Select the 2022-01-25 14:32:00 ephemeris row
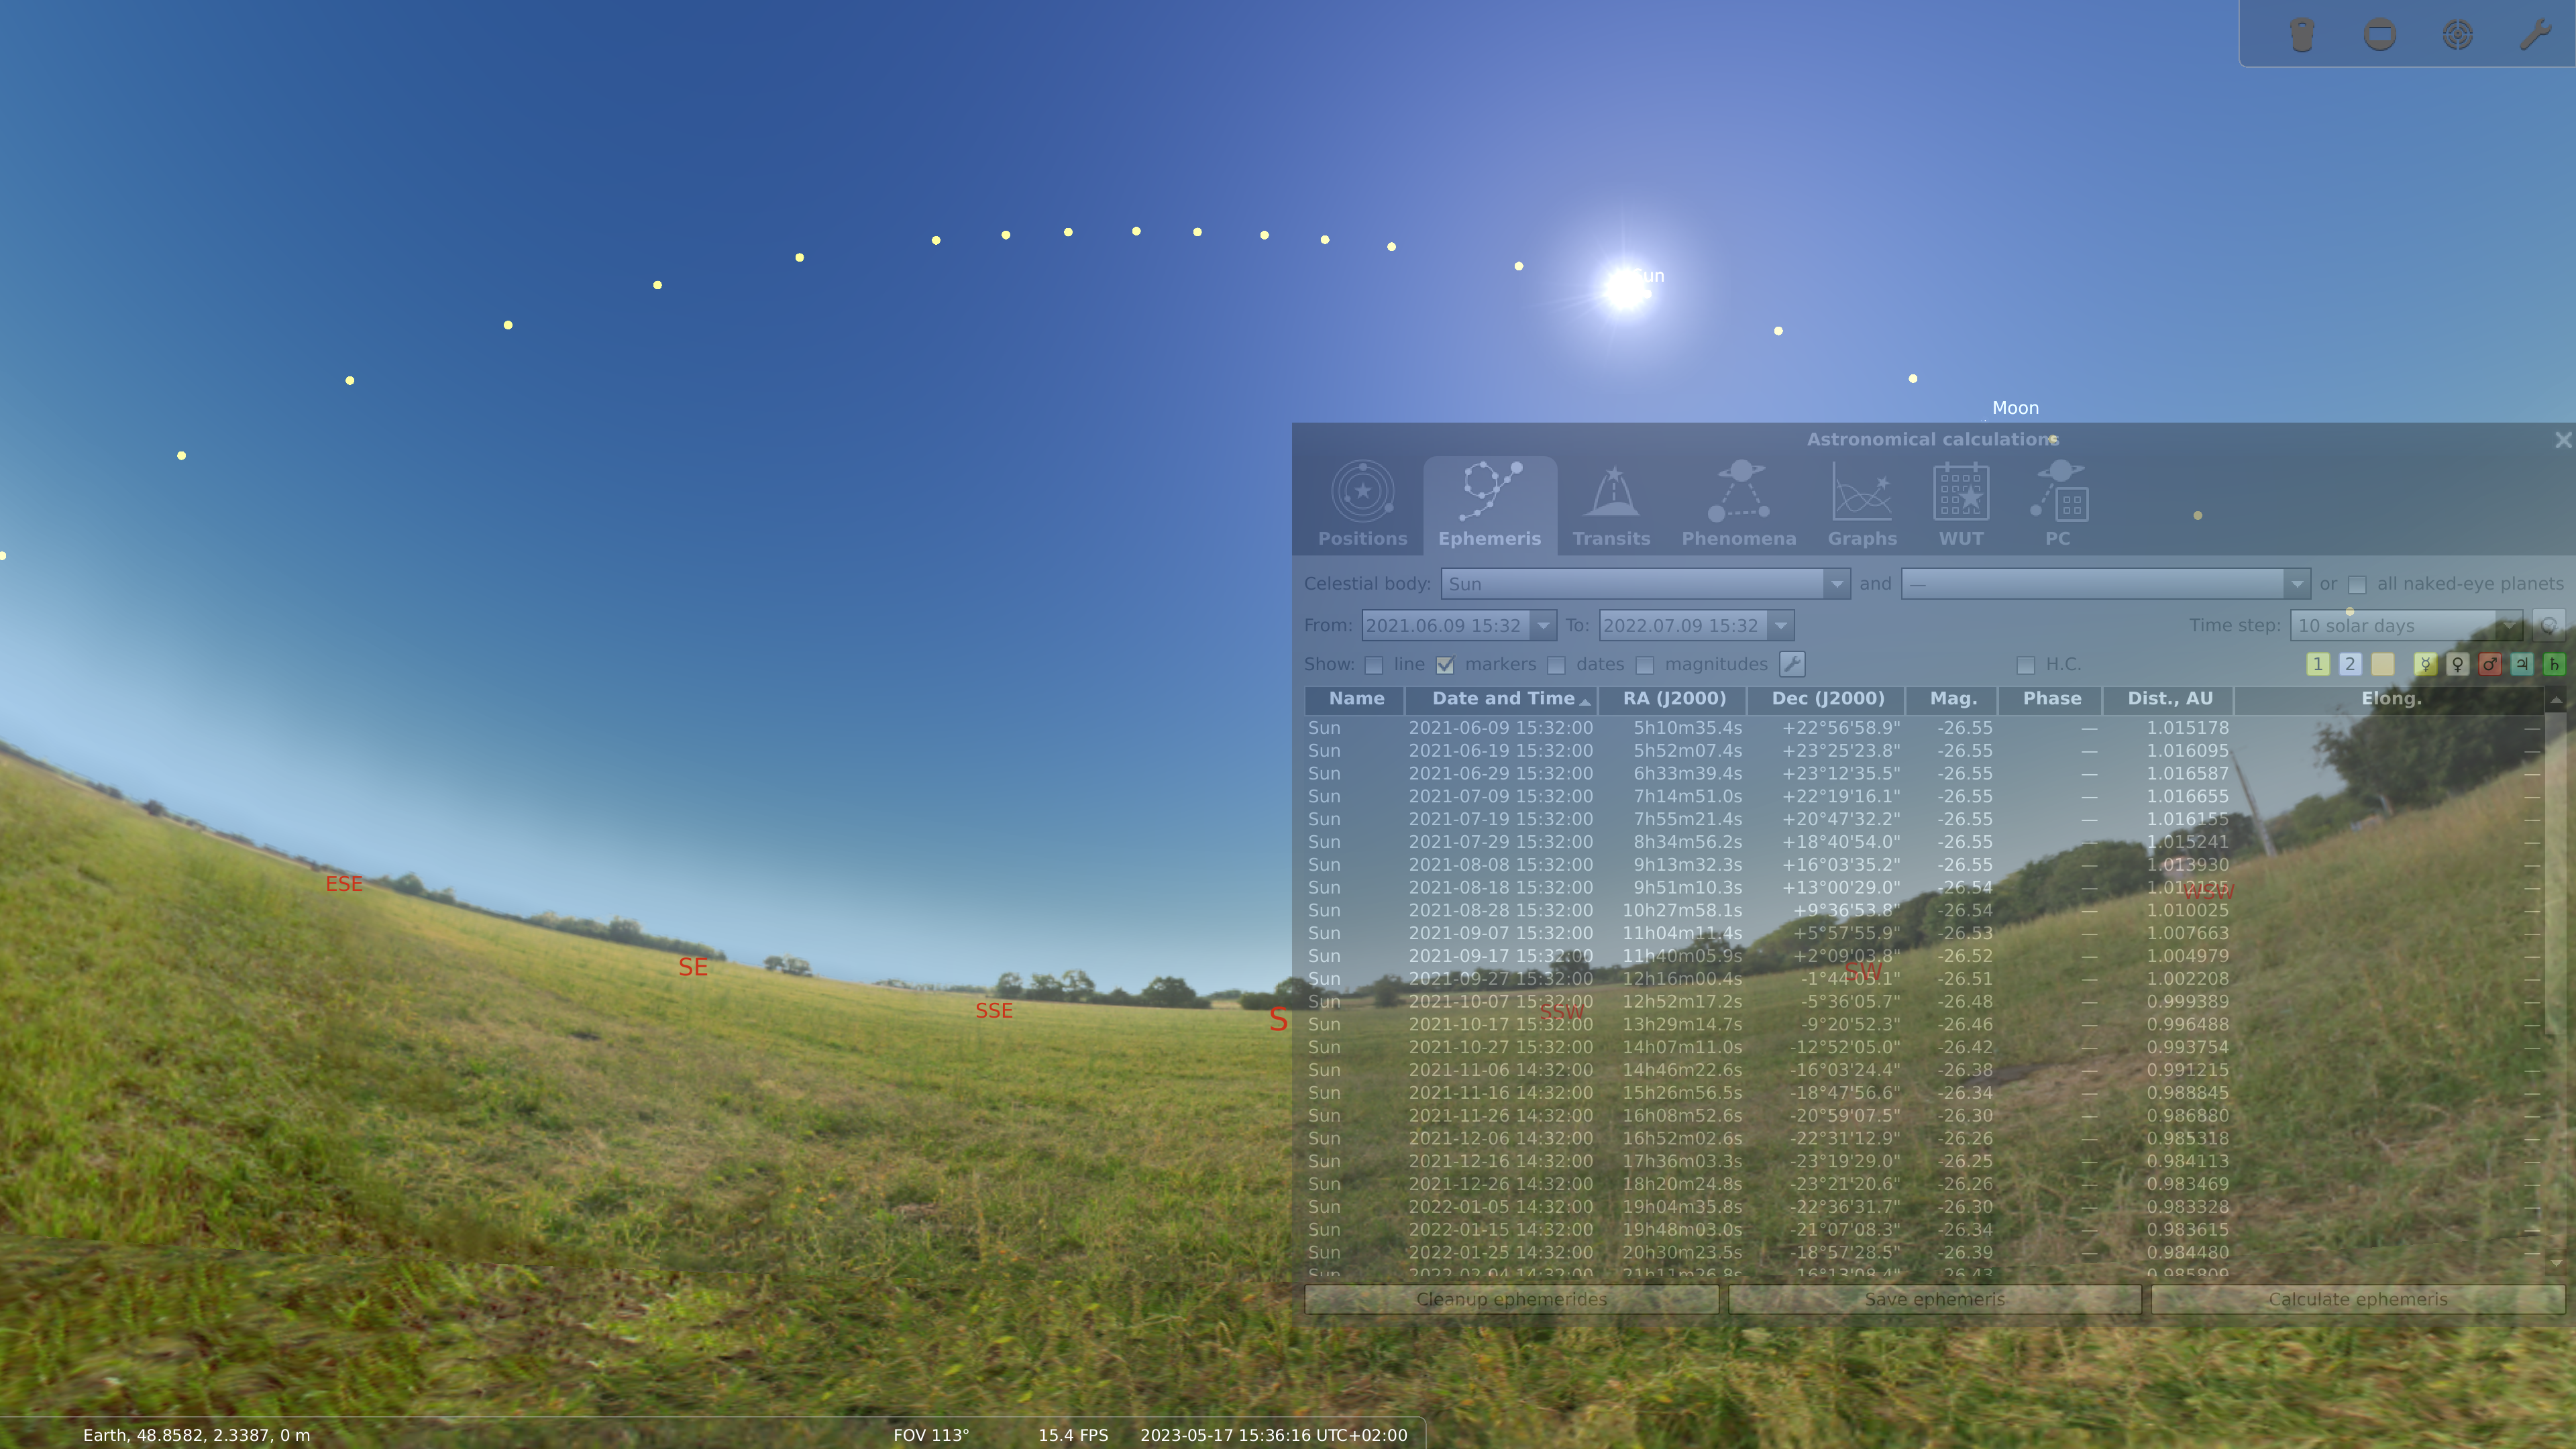This screenshot has height=1449, width=2576. (x=1924, y=1252)
